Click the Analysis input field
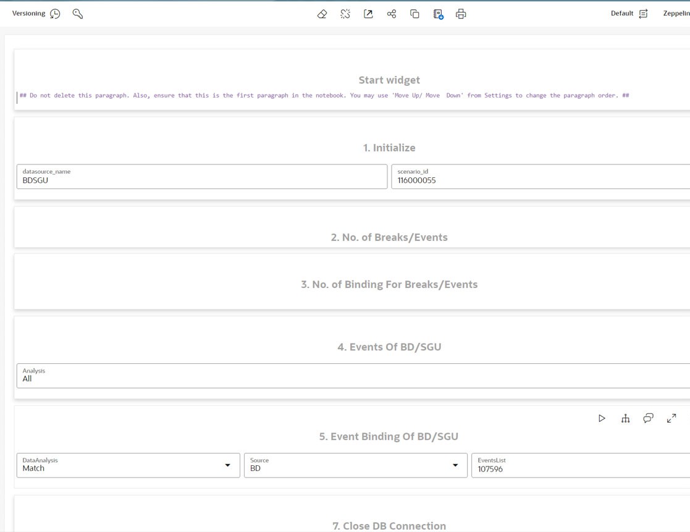Screen dimensions: 690x532 pyautogui.click(x=353, y=376)
